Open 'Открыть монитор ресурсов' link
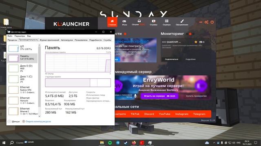 37,122
